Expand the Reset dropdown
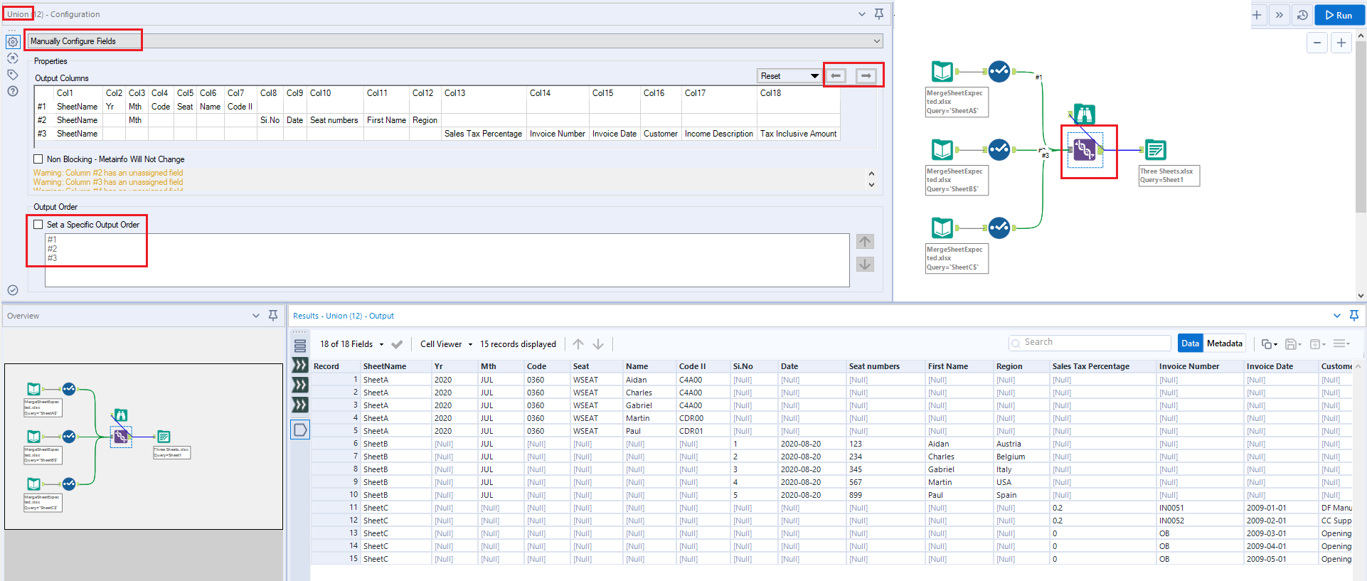The width and height of the screenshot is (1367, 581). pyautogui.click(x=789, y=76)
